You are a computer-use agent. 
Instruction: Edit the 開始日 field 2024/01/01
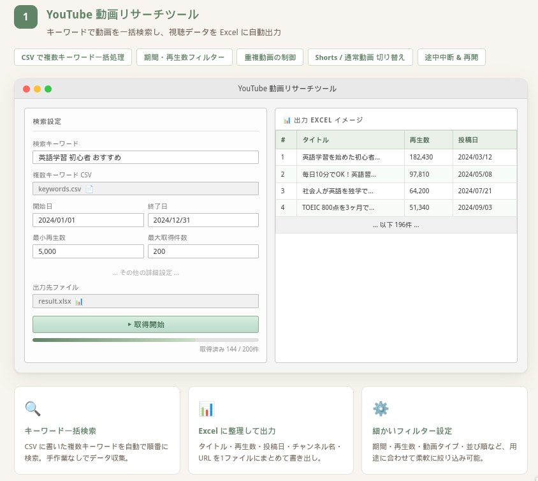(88, 220)
